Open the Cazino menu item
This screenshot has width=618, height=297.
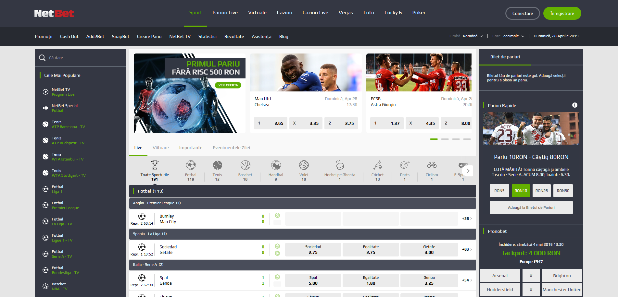click(284, 13)
